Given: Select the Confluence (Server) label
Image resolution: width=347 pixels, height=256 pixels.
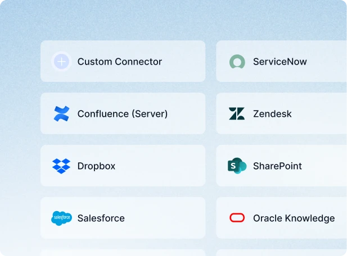Looking at the screenshot, I should [123, 114].
